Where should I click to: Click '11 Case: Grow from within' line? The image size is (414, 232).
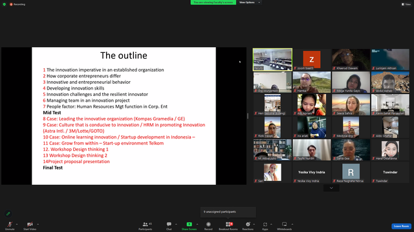(103, 143)
